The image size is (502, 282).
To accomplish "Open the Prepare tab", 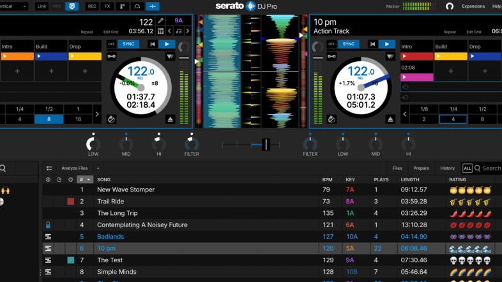I will [x=421, y=168].
